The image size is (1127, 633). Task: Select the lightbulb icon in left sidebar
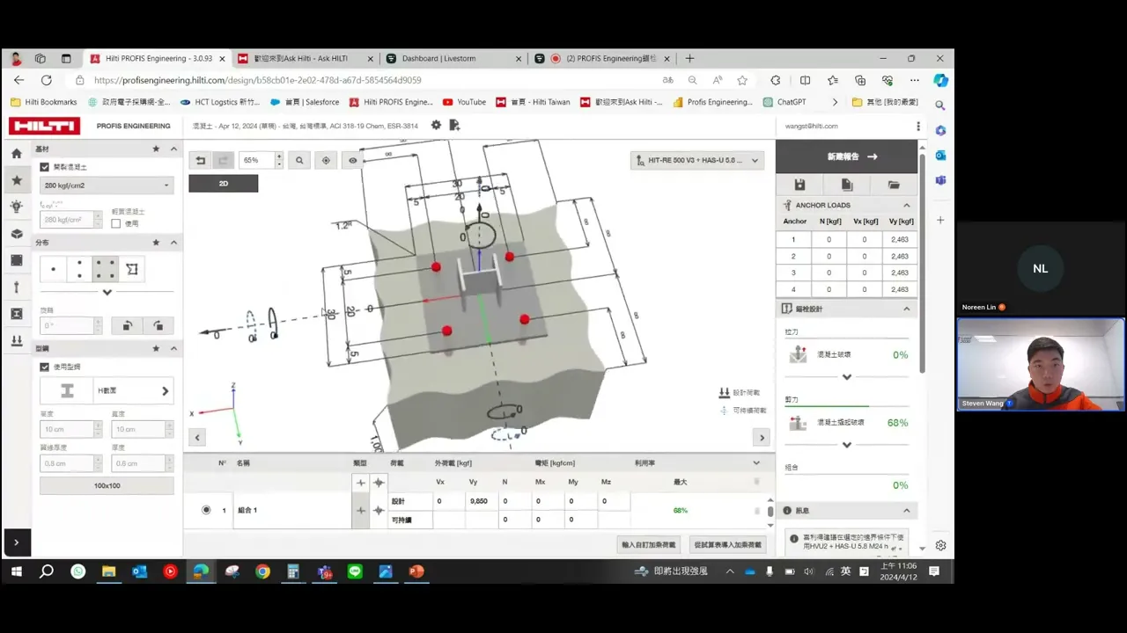[16, 207]
